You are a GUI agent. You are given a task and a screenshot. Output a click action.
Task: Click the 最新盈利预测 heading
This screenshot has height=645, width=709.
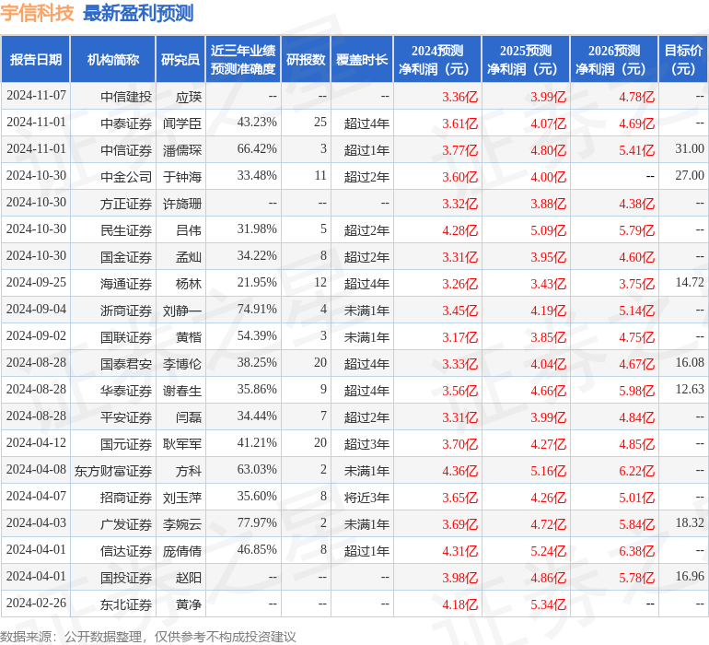coord(138,13)
